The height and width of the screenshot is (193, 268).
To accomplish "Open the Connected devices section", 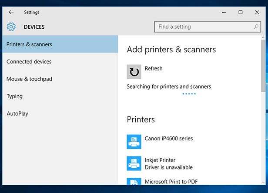I will (60, 61).
